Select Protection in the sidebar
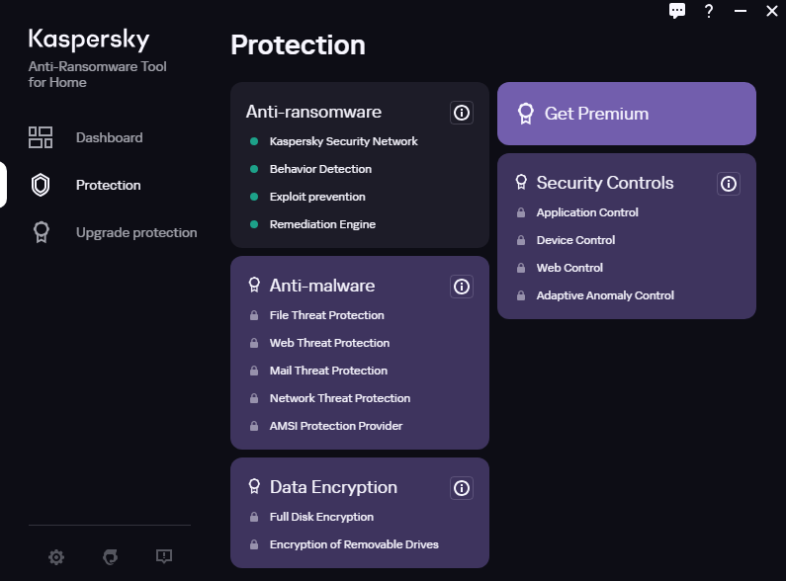Image resolution: width=786 pixels, height=581 pixels. 108,185
